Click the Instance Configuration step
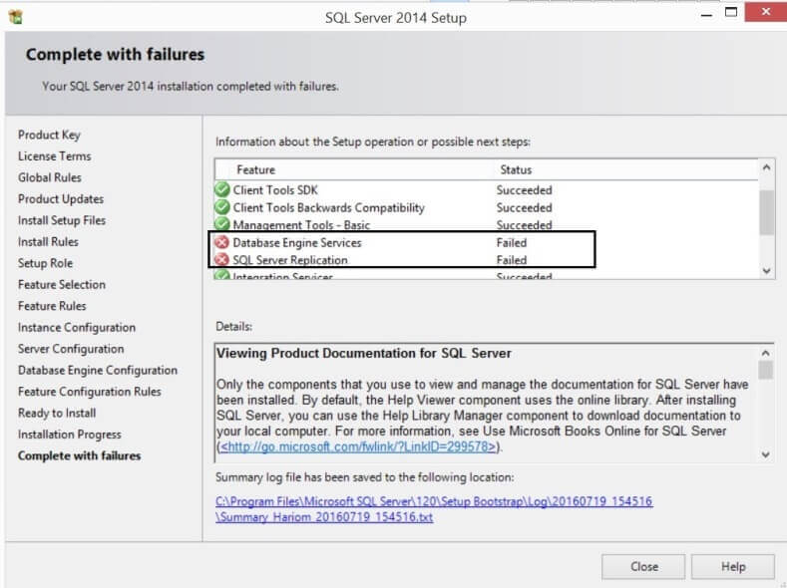This screenshot has height=588, width=787. pyautogui.click(x=77, y=327)
